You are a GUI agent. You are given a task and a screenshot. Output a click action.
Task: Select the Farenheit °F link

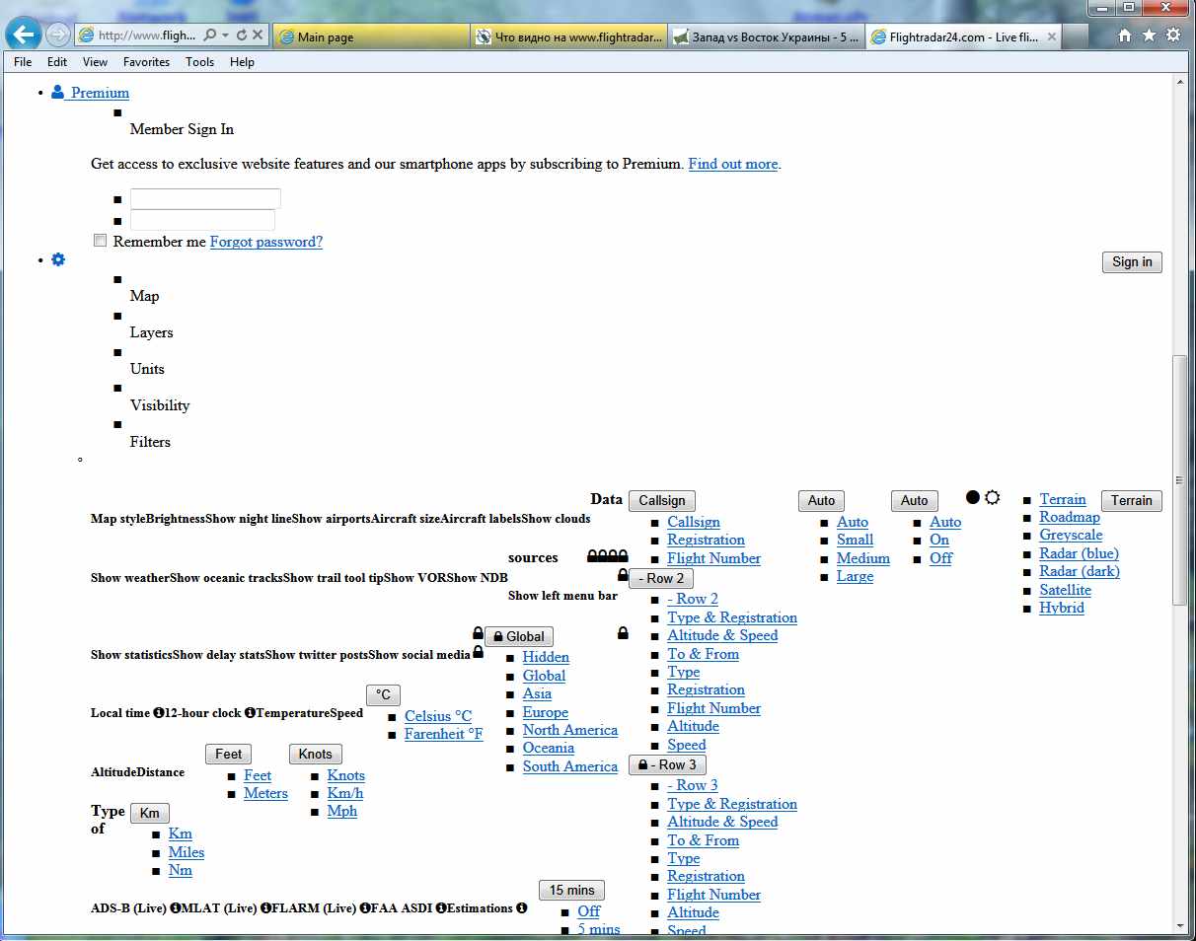click(x=444, y=734)
